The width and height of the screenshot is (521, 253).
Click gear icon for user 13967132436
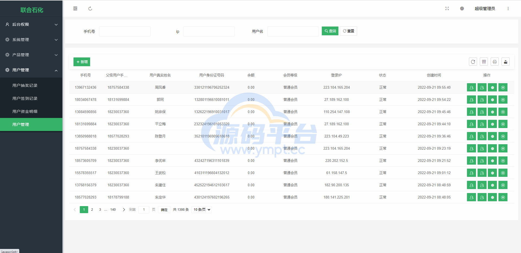click(493, 88)
